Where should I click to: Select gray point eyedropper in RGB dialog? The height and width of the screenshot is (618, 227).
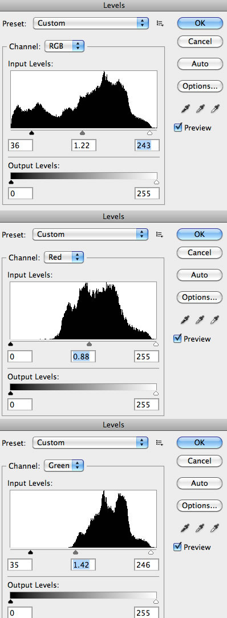pyautogui.click(x=200, y=109)
